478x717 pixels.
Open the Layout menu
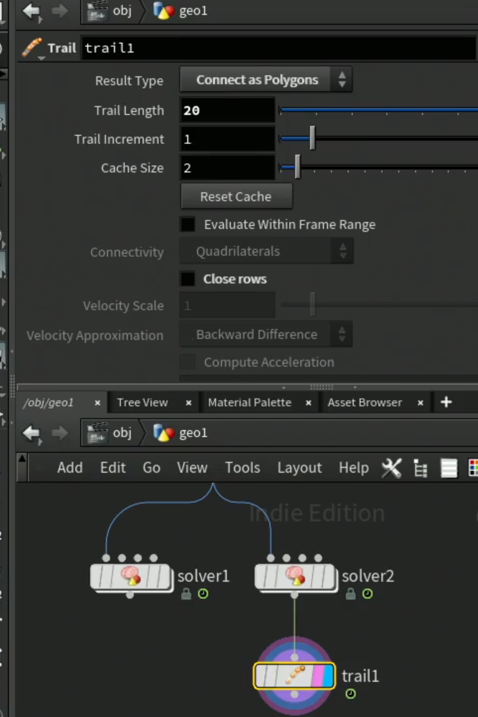[299, 468]
